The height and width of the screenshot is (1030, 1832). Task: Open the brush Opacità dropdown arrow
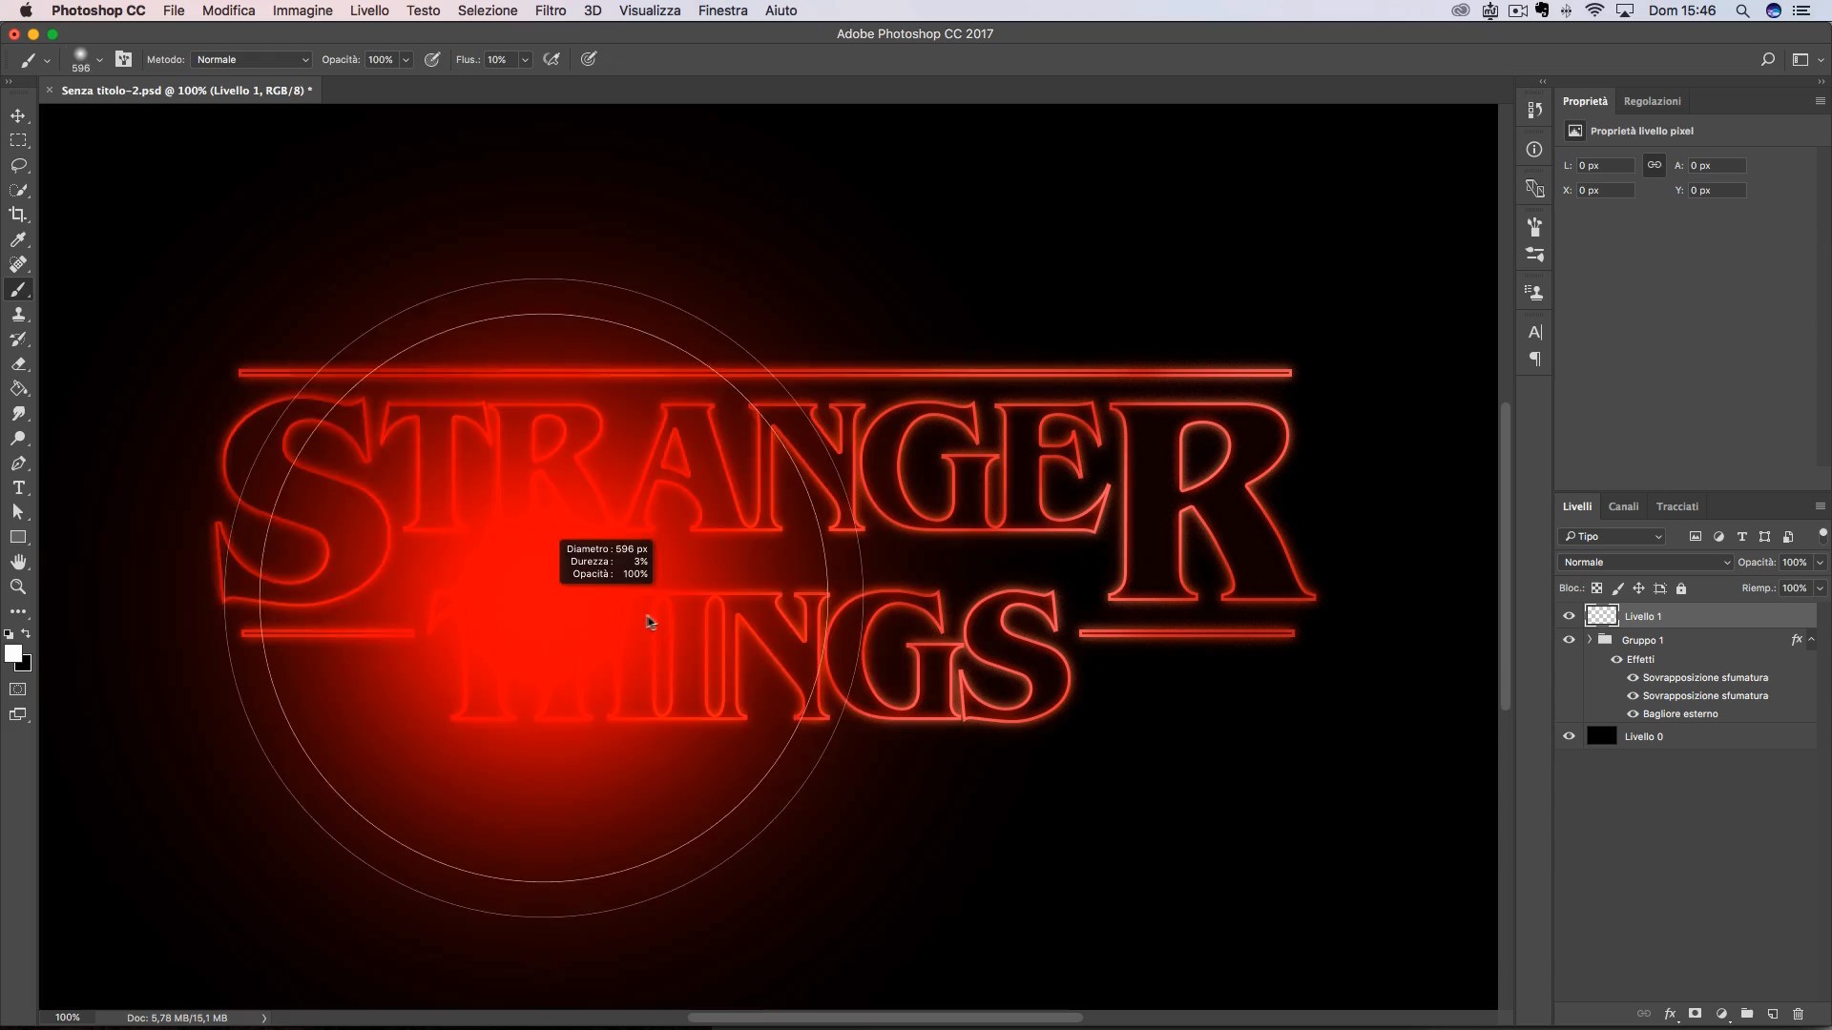406,59
